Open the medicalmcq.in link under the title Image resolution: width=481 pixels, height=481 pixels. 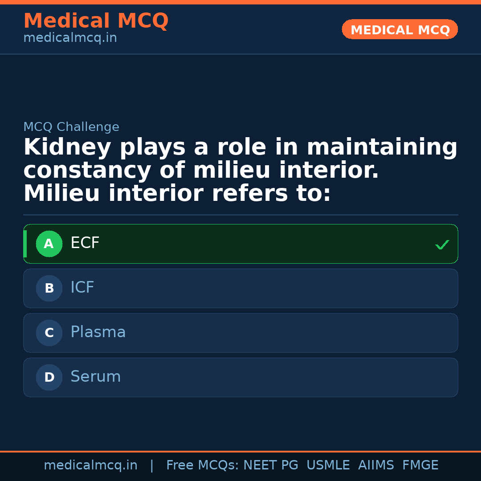(x=70, y=38)
